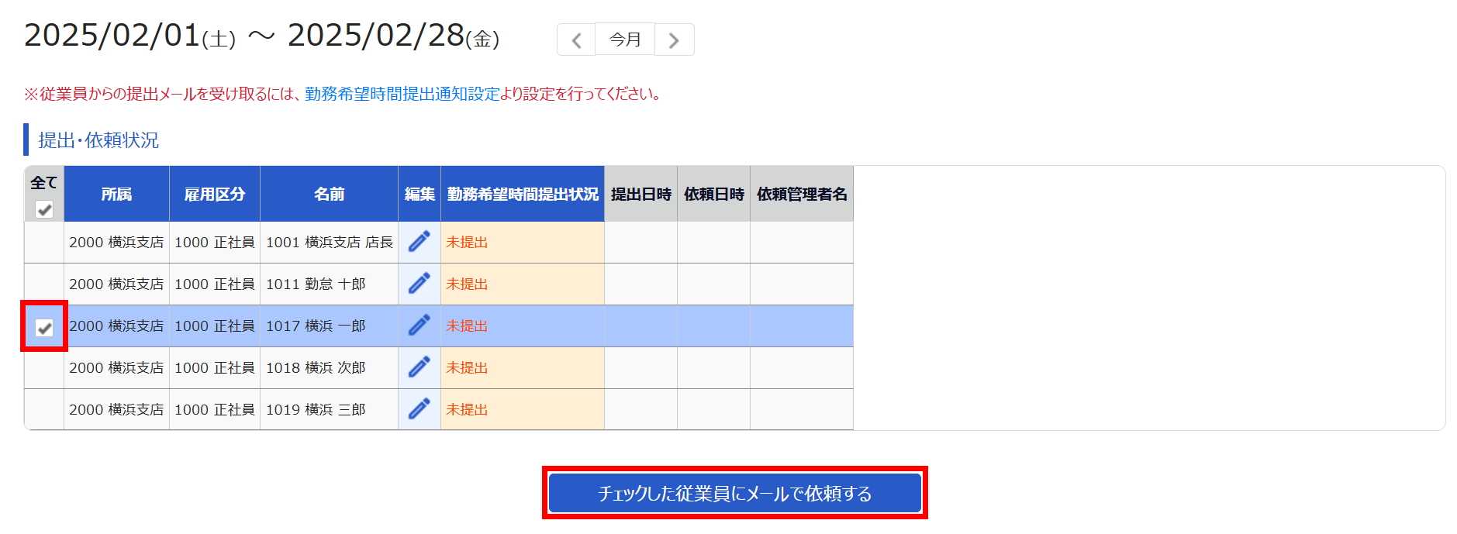Go to the next month
This screenshot has height=534, width=1457.
pos(674,40)
